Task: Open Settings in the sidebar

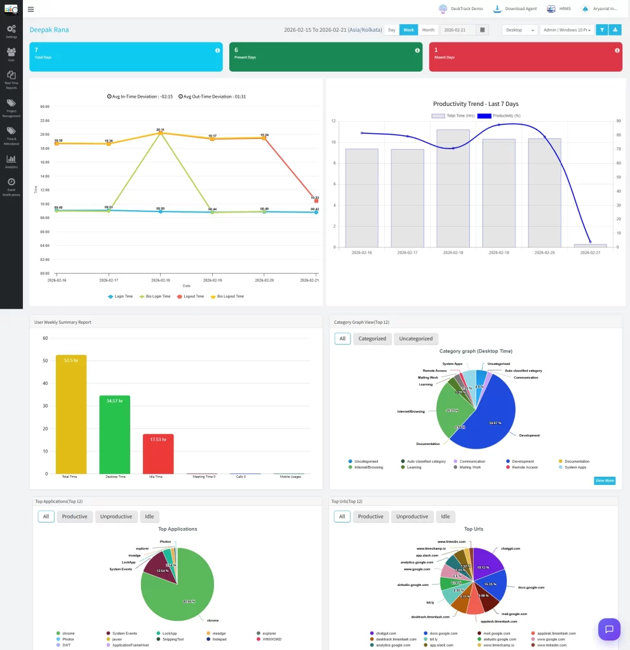Action: click(11, 32)
